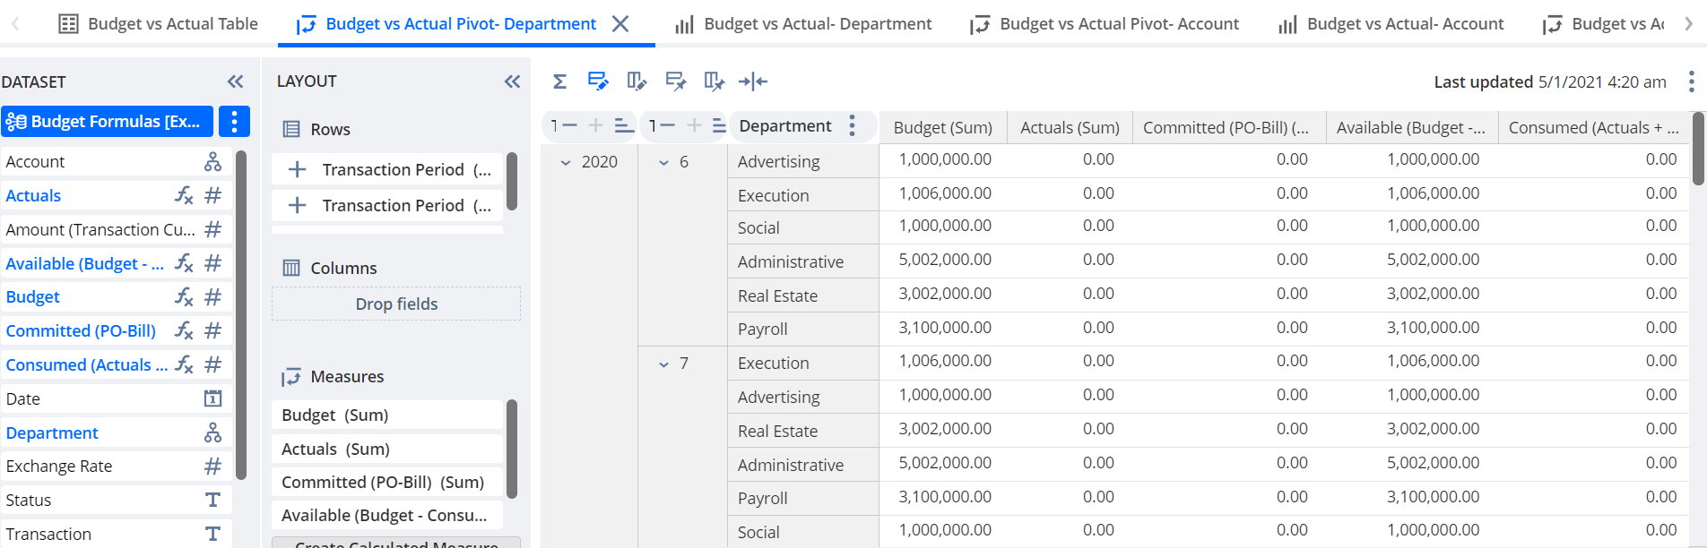Screen dimensions: 1707x548
Task: Collapse the period 6 row group
Action: tap(663, 162)
